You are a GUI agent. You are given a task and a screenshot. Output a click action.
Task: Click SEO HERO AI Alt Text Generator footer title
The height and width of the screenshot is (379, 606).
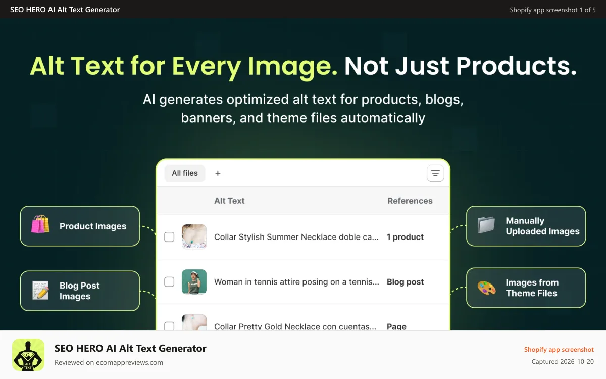pos(130,348)
